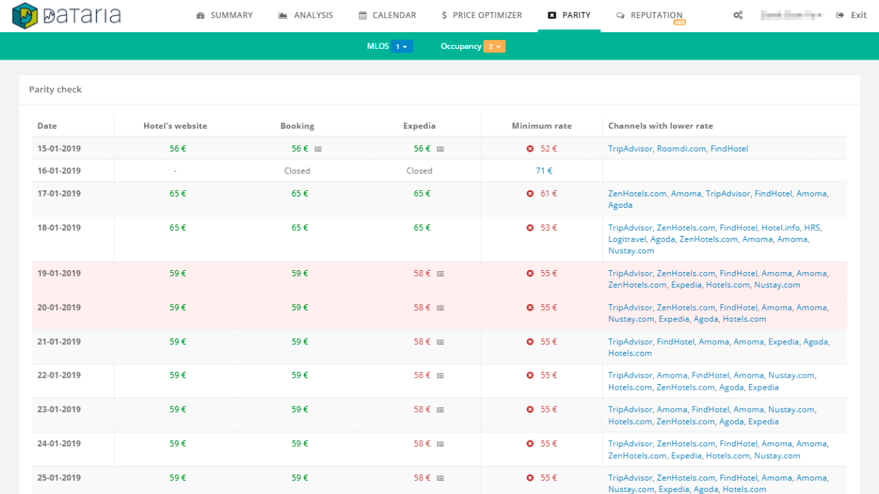Open Expedia rate list for 20-01-2019
The image size is (879, 494).
pyautogui.click(x=440, y=308)
